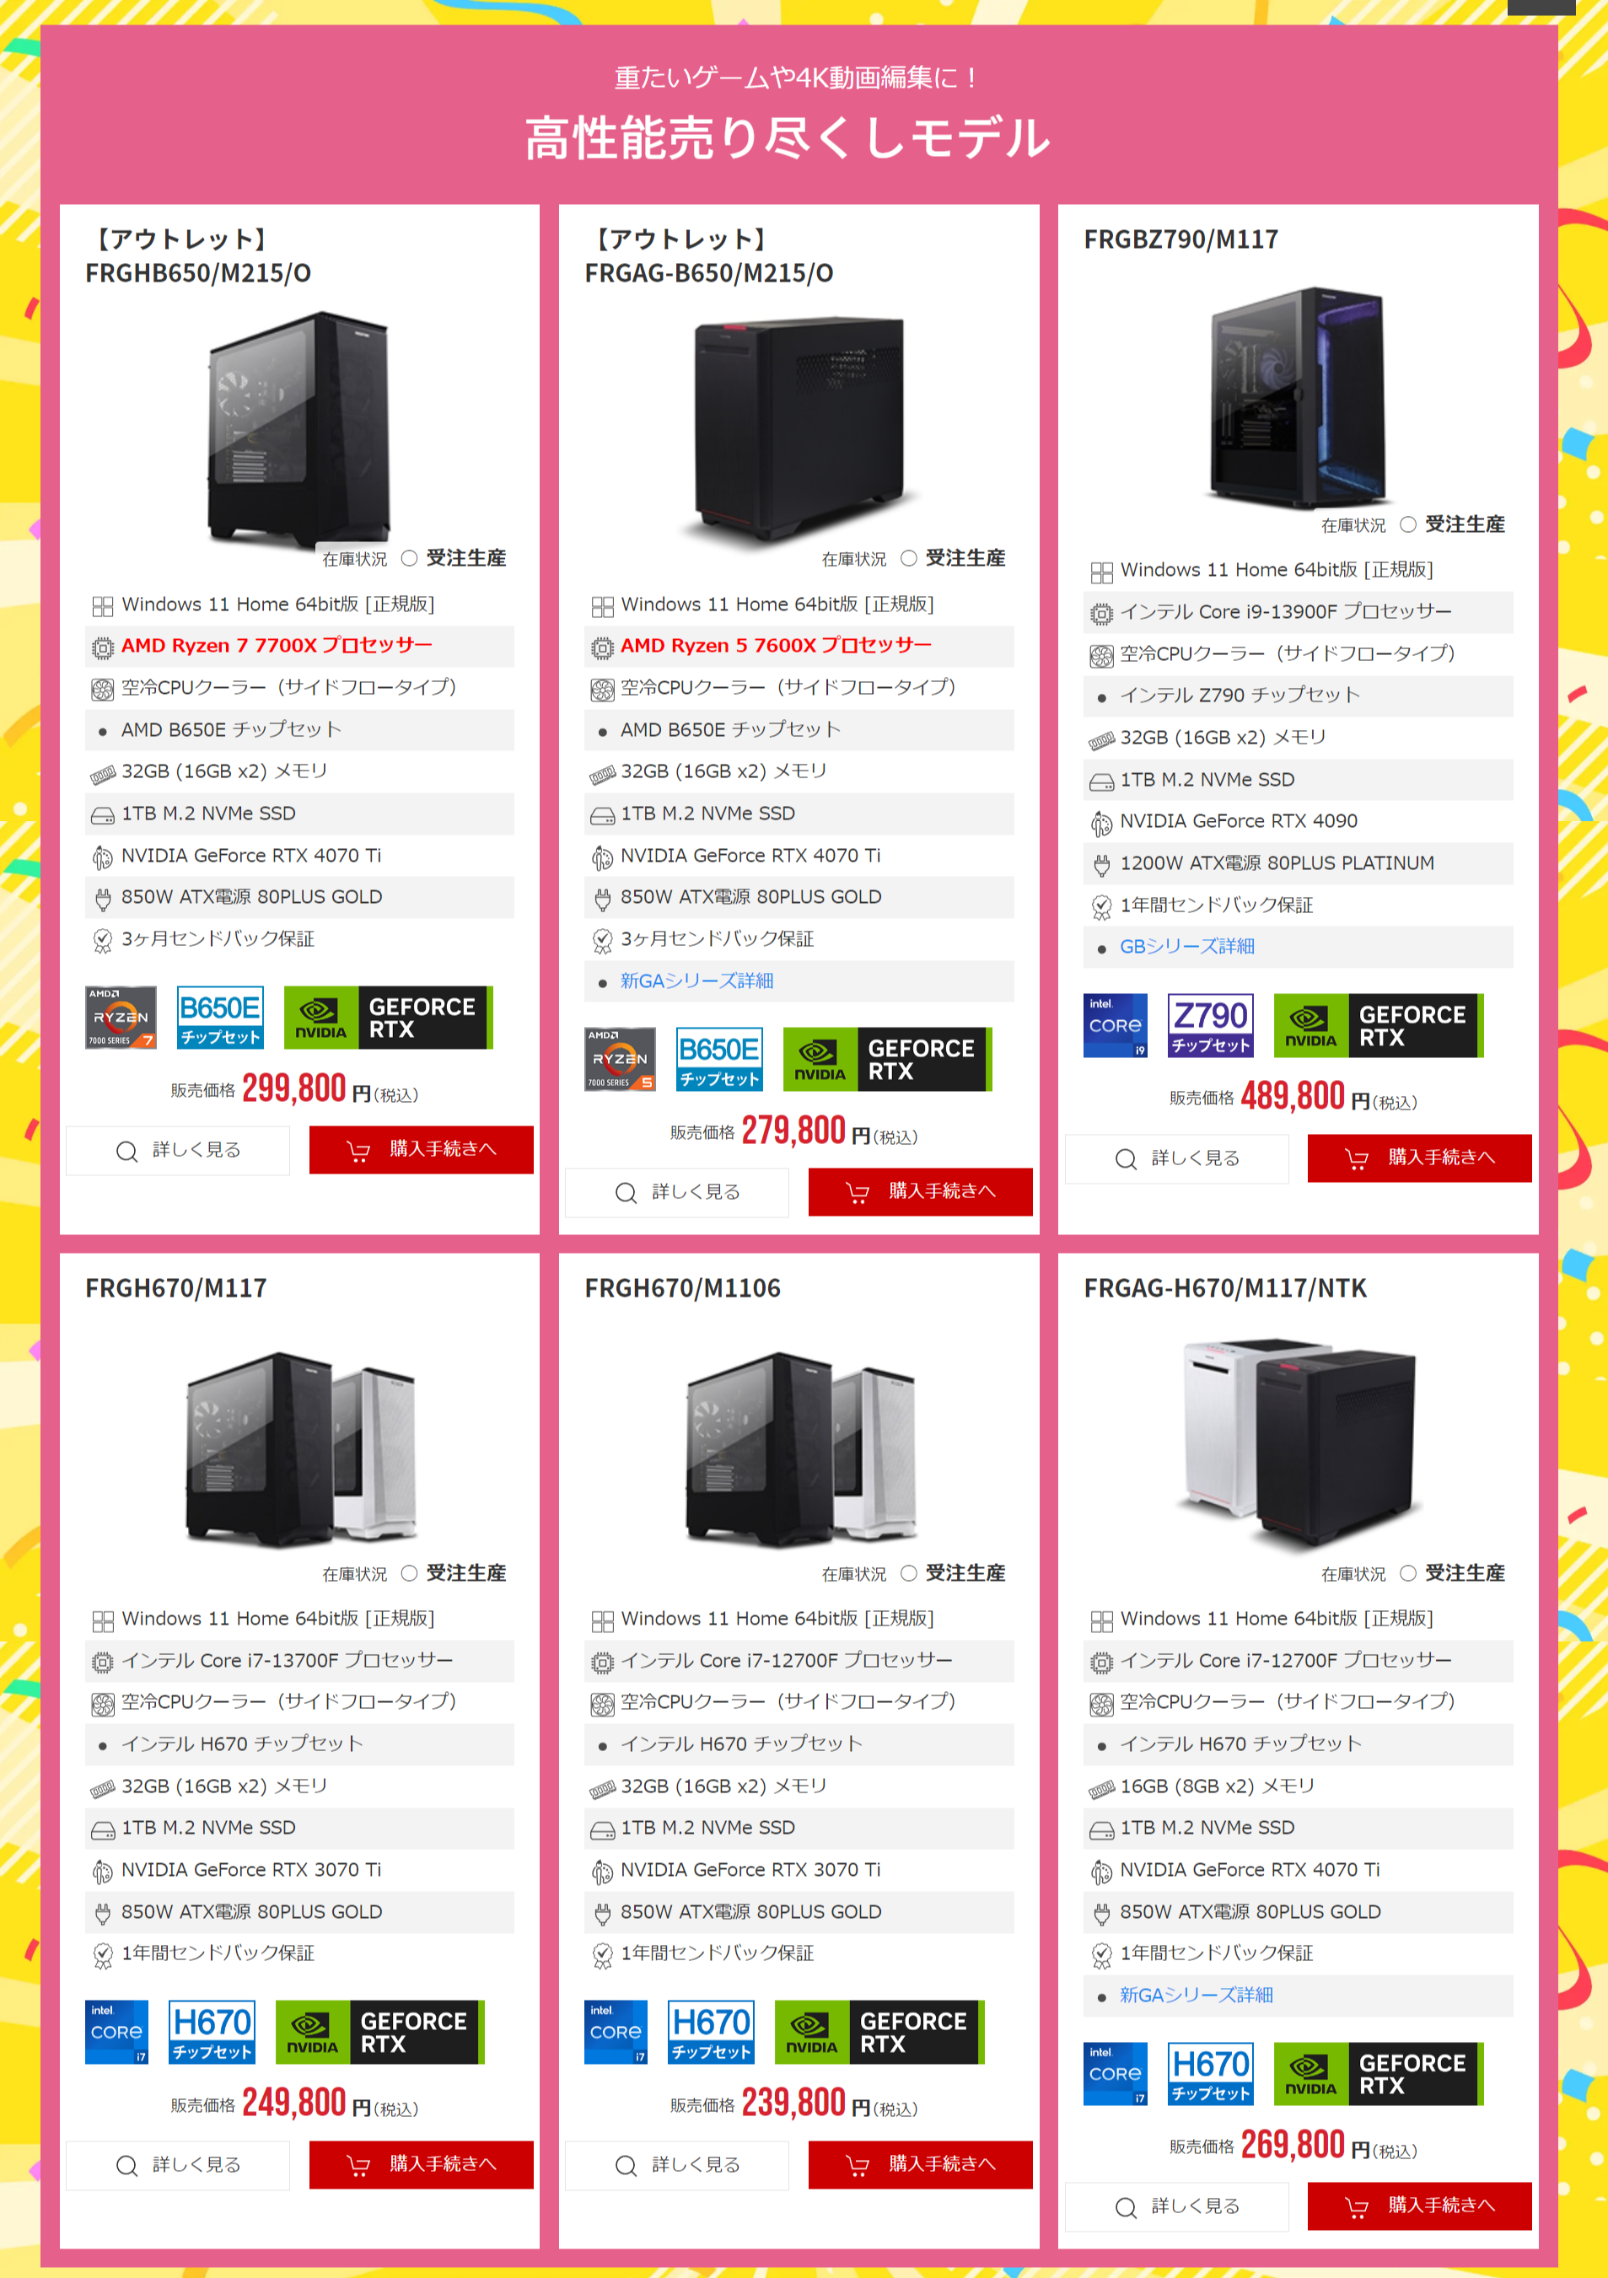Click the stock status circle on FRGHB650/M215/O
The height and width of the screenshot is (2278, 1608).
[409, 557]
